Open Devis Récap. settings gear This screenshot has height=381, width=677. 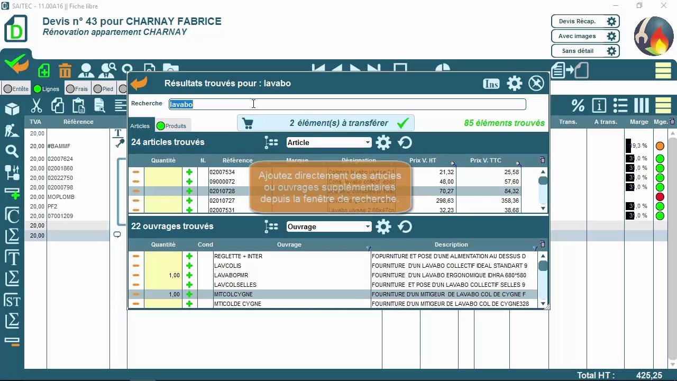click(x=611, y=22)
